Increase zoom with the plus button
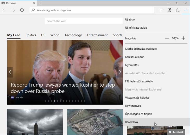This screenshot has height=135, width=190. (183, 38)
